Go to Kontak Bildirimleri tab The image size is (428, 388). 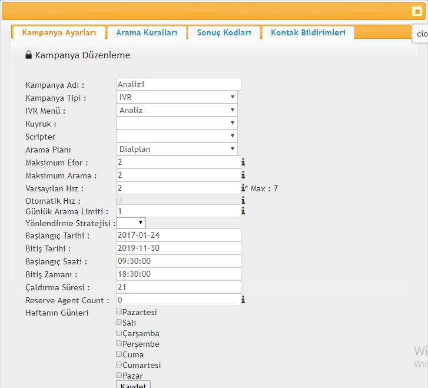[308, 33]
